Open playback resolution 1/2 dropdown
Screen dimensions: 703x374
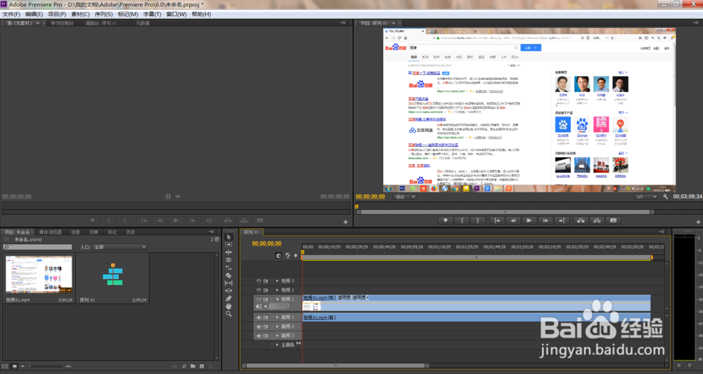click(x=646, y=197)
